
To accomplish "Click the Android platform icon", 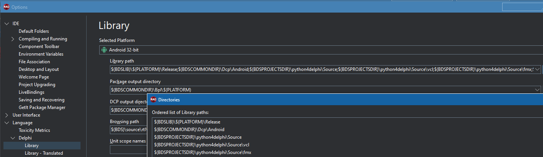I will (104, 50).
